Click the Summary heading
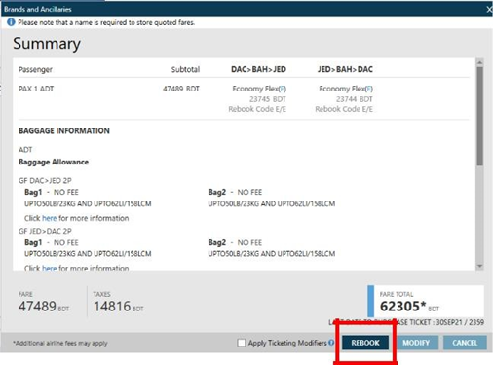 click(47, 44)
